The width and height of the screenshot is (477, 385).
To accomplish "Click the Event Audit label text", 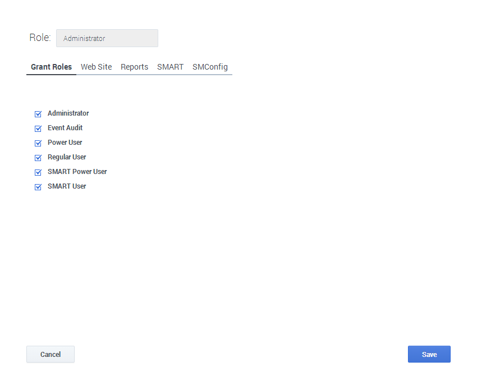I will [x=65, y=128].
